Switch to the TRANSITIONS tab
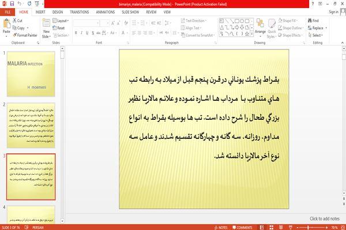Viewport: 346px width, 230px height. point(80,12)
